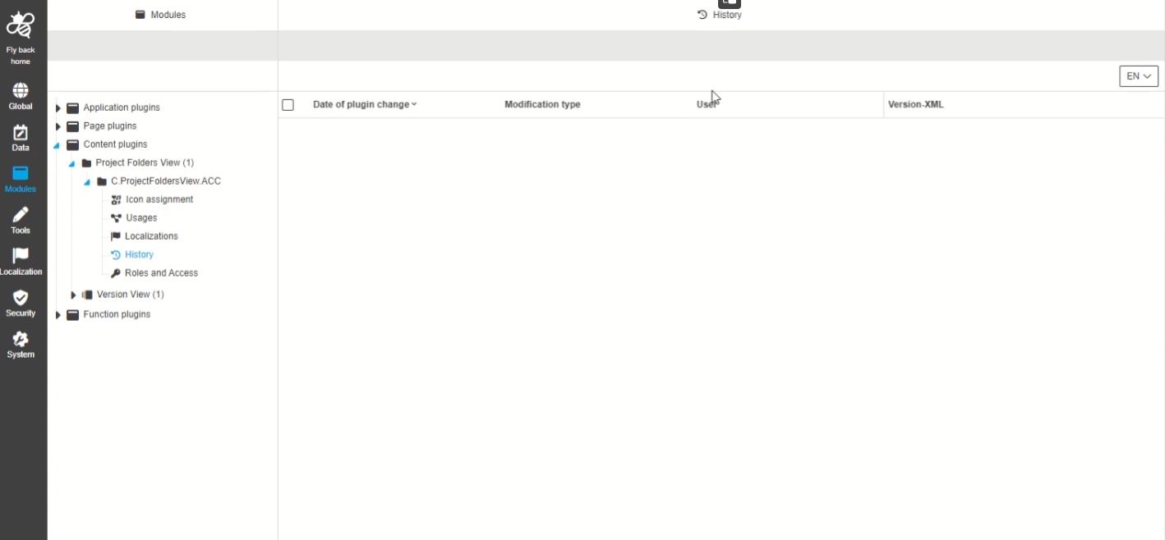Expand the Function plugins node
1165x540 pixels.
(58, 315)
